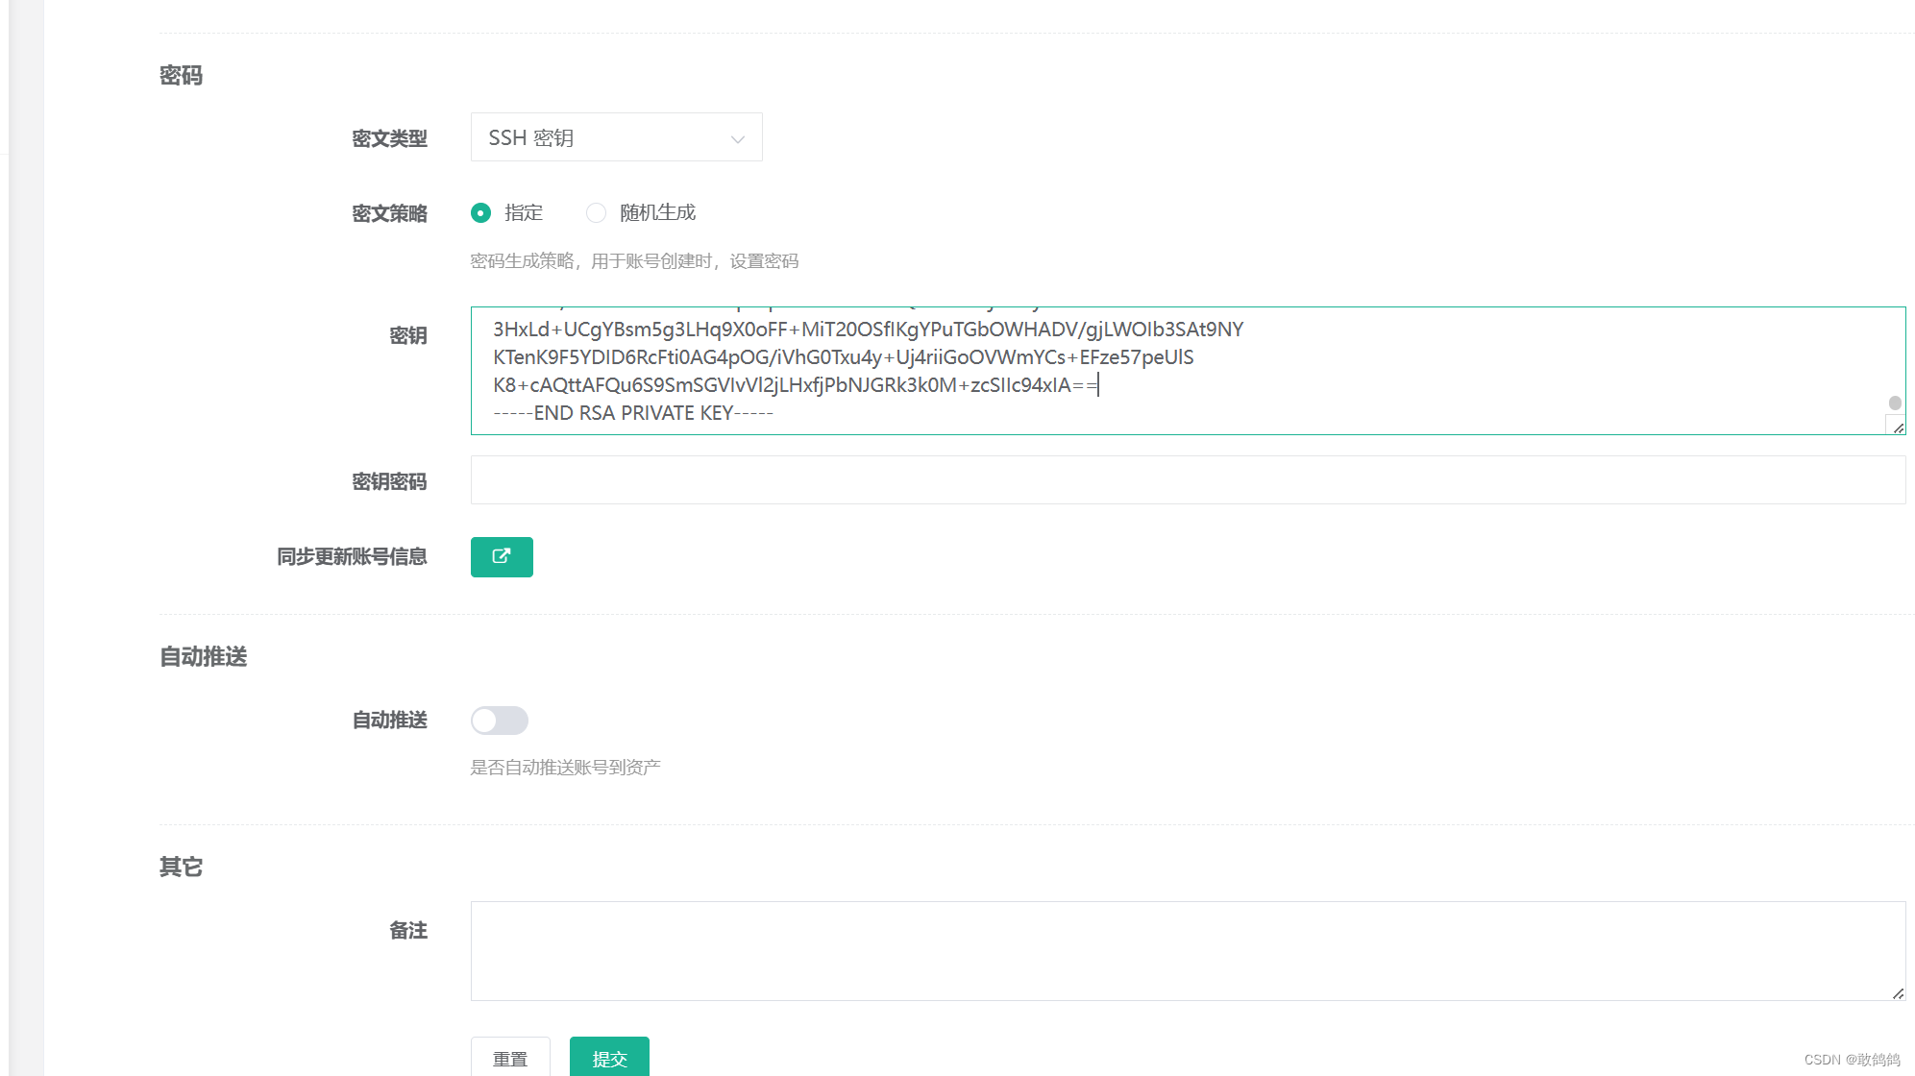
Task: Click the key textarea scrollbar thumb
Action: pyautogui.click(x=1894, y=403)
